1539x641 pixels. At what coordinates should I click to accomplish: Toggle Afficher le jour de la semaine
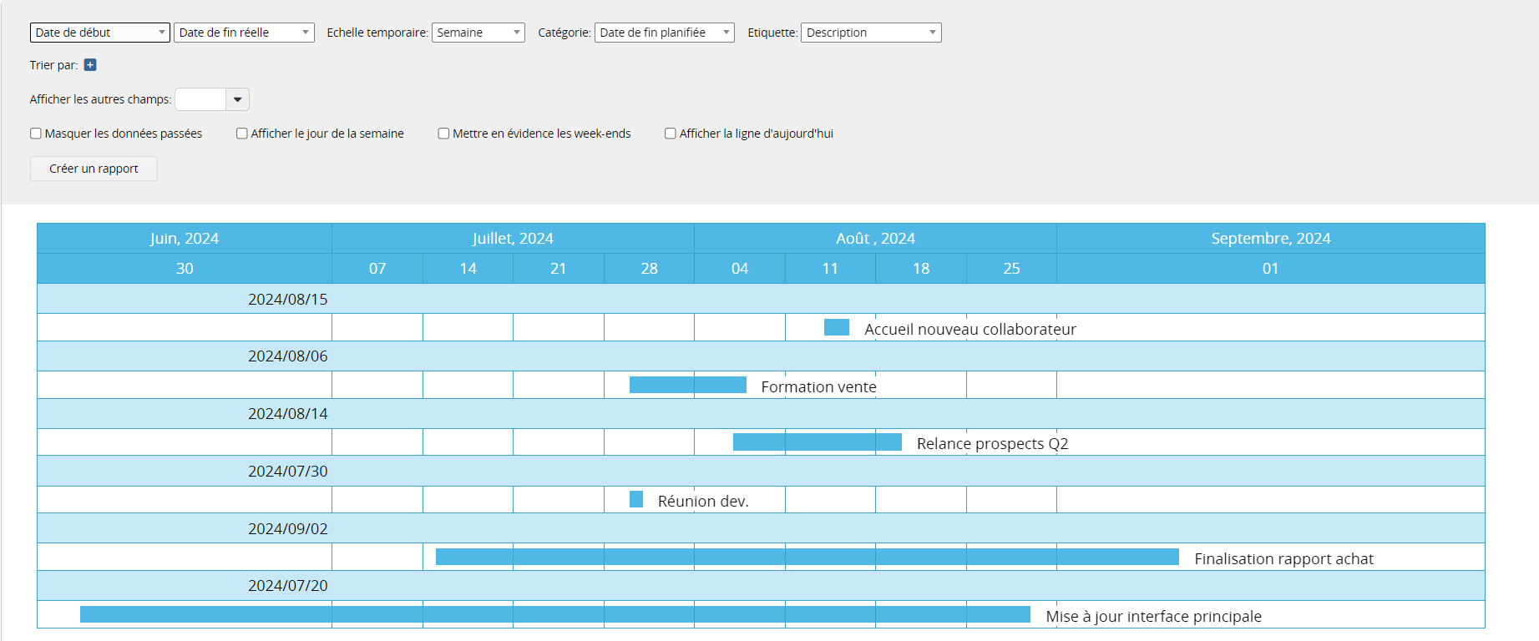click(x=242, y=134)
